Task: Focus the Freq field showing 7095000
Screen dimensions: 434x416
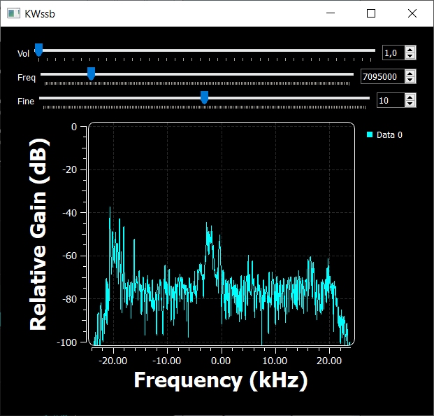Action: click(x=382, y=77)
